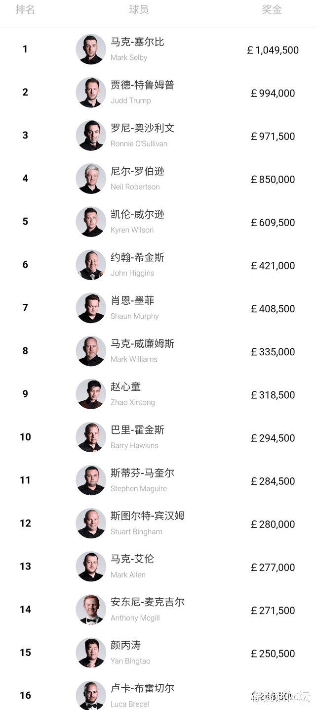Tap Judd Trump's profile picture

click(x=91, y=93)
